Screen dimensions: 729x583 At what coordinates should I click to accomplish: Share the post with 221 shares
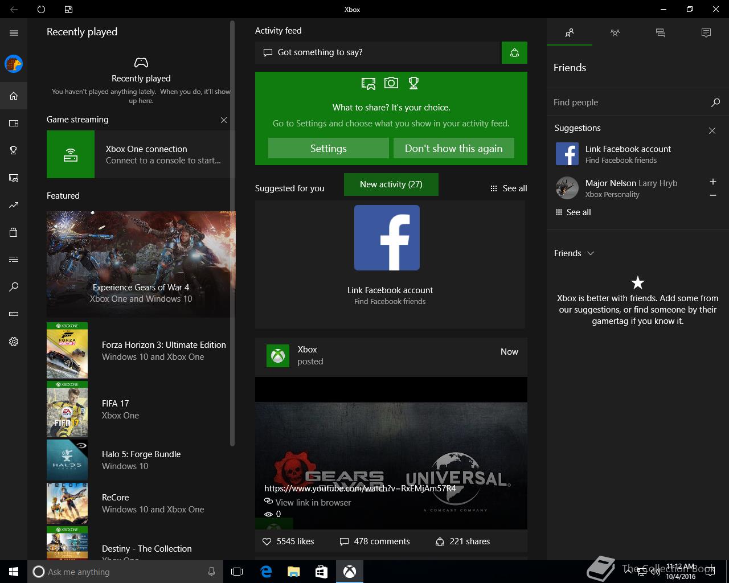click(462, 541)
